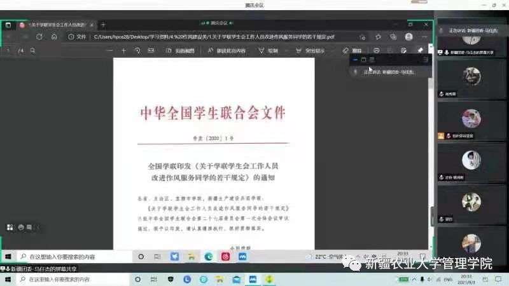Pin the PDF toolbar
This screenshot has width=509, height=286.
(x=420, y=50)
